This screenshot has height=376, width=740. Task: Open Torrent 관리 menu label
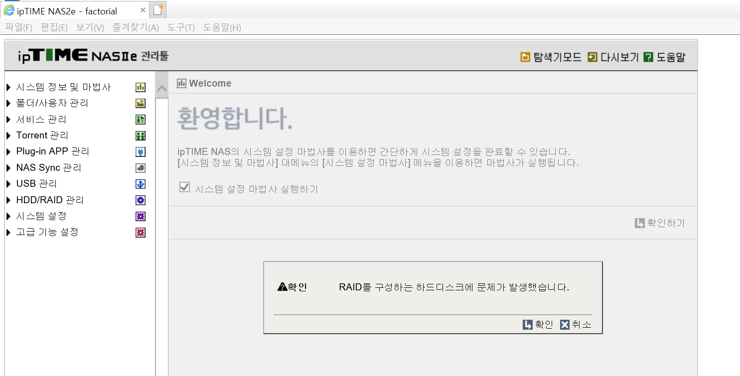click(42, 135)
